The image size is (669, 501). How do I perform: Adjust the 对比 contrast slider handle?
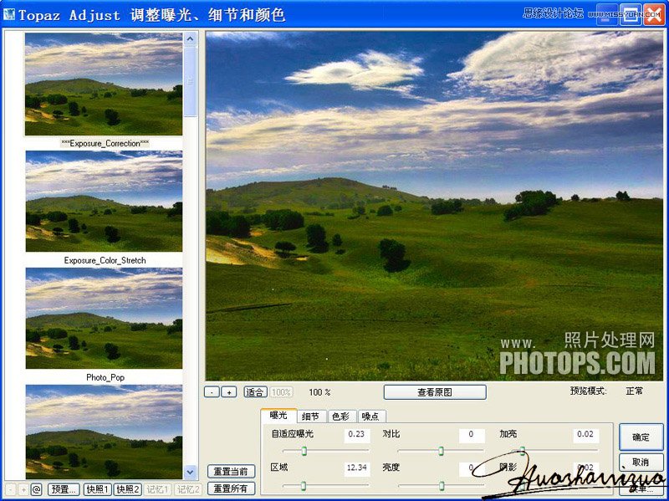pyautogui.click(x=442, y=451)
